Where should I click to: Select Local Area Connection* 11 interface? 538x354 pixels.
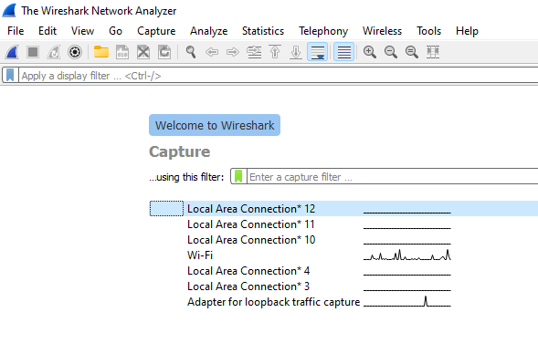[343, 224]
